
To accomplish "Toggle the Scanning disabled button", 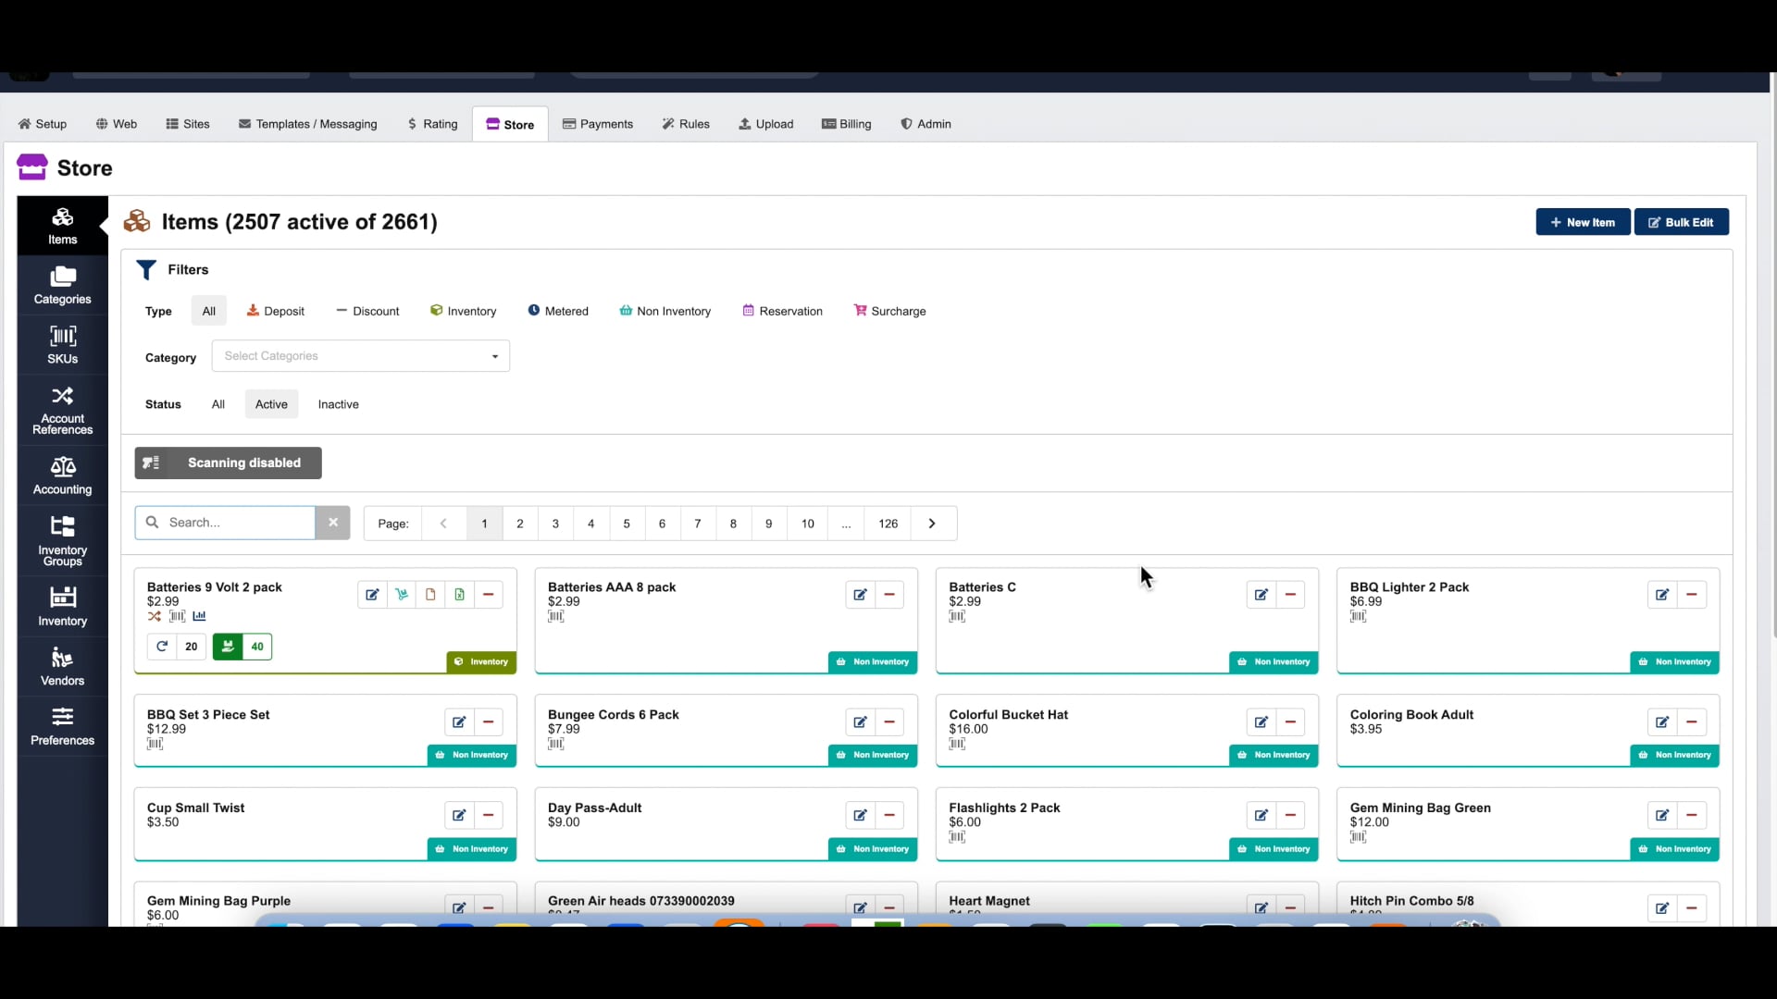I will 229,463.
